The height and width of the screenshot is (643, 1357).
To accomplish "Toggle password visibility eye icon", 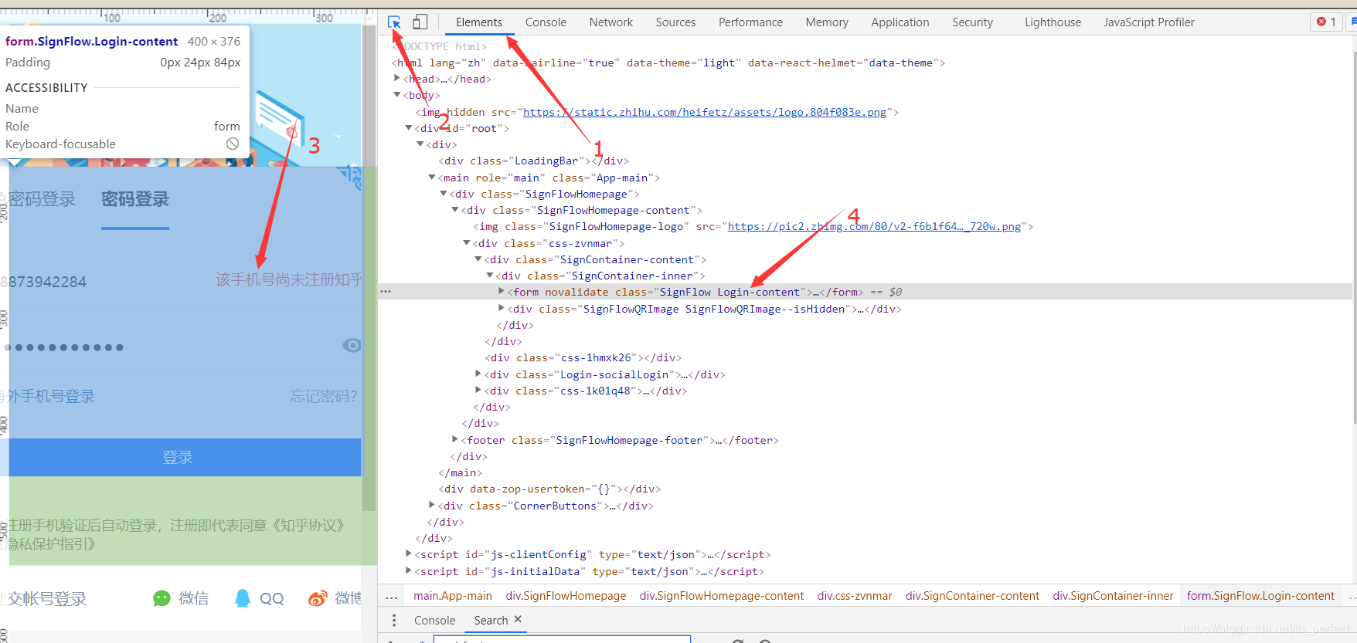I will tap(352, 345).
